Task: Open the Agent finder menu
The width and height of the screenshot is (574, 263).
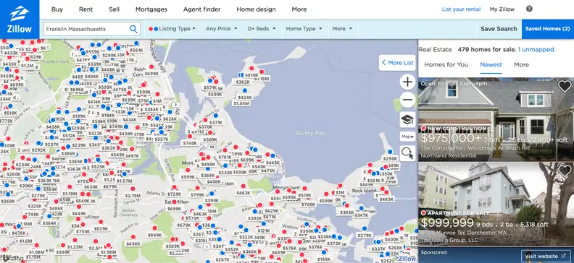Action: click(201, 9)
